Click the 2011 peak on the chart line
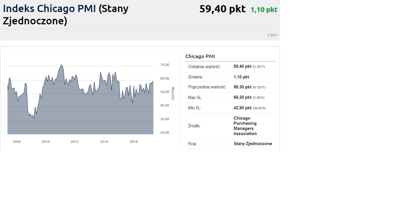 pyautogui.click(x=61, y=65)
